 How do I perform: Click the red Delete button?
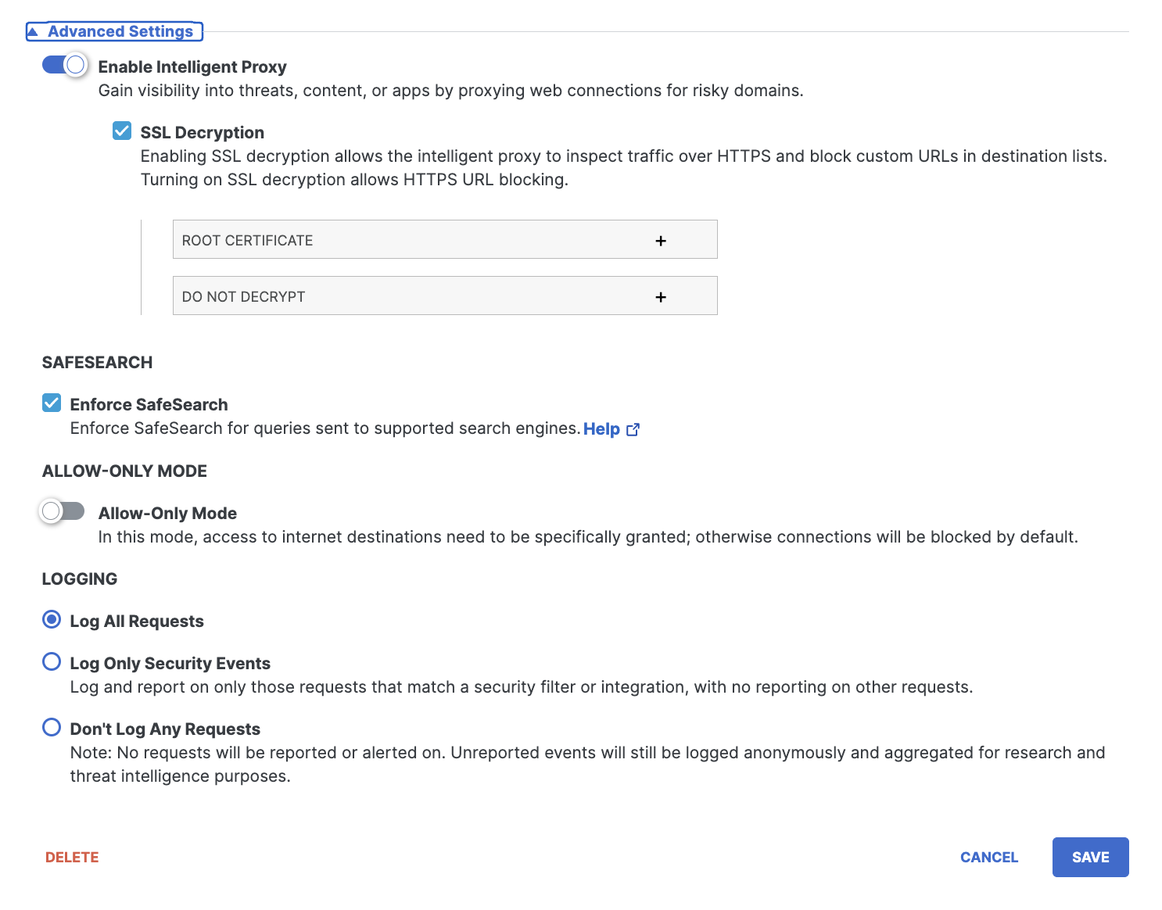click(72, 858)
